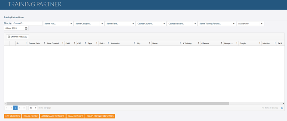Sort by Field column header
The width and height of the screenshot is (287, 121).
coord(68,43)
